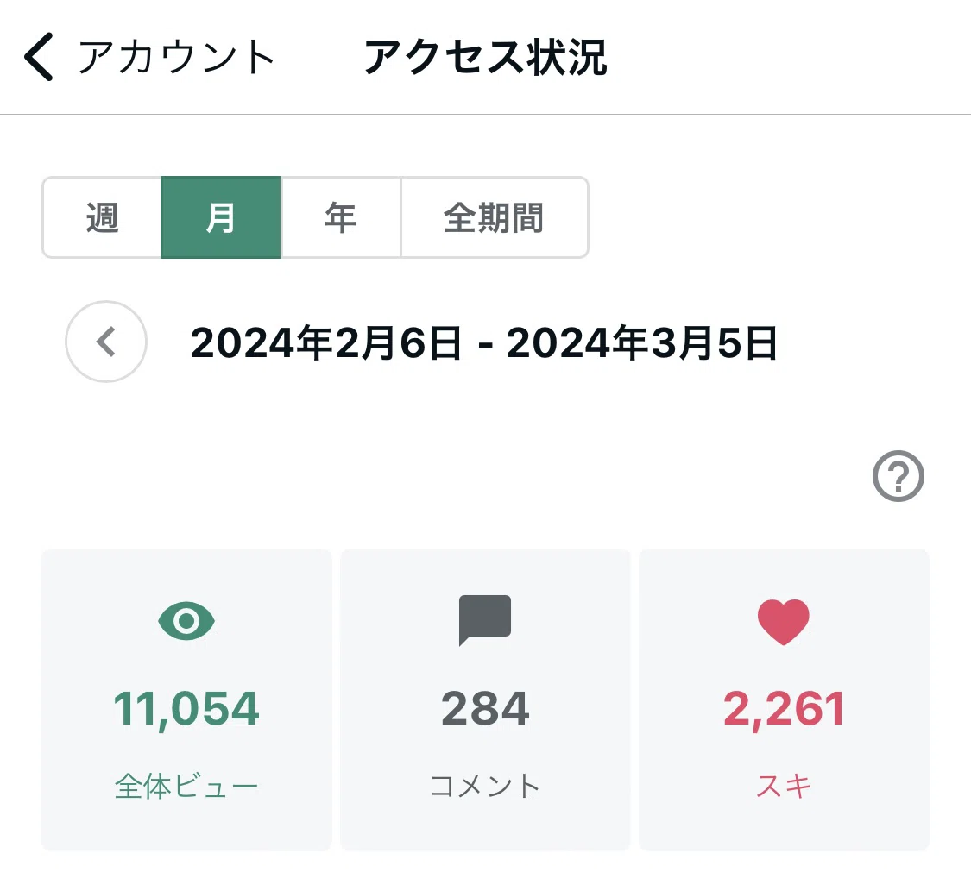Click the 全体ビュー label text
971x872 pixels.
(186, 787)
